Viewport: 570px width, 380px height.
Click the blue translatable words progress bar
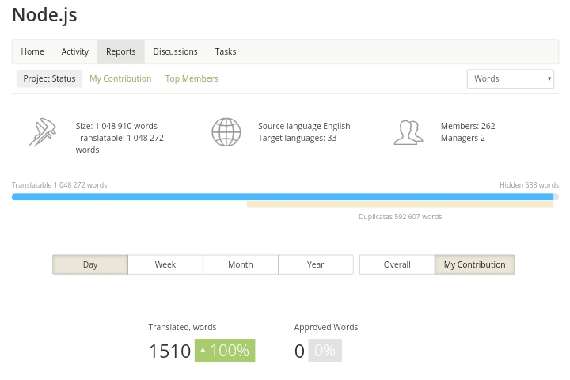click(x=283, y=196)
